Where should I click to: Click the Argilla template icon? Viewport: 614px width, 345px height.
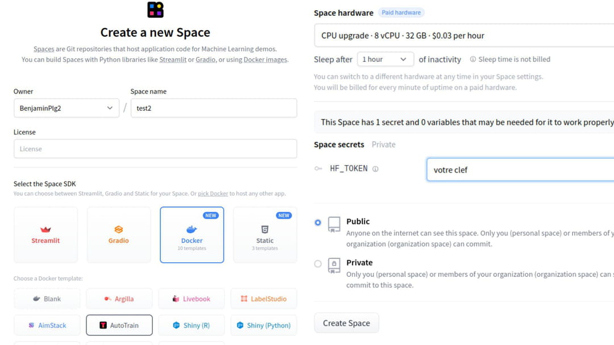coord(107,299)
